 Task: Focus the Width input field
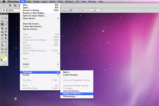(x=17, y=10)
